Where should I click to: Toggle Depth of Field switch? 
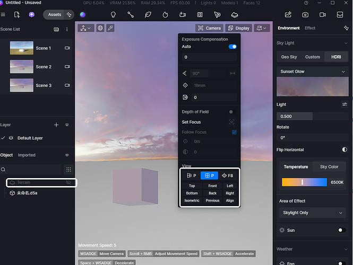click(233, 112)
